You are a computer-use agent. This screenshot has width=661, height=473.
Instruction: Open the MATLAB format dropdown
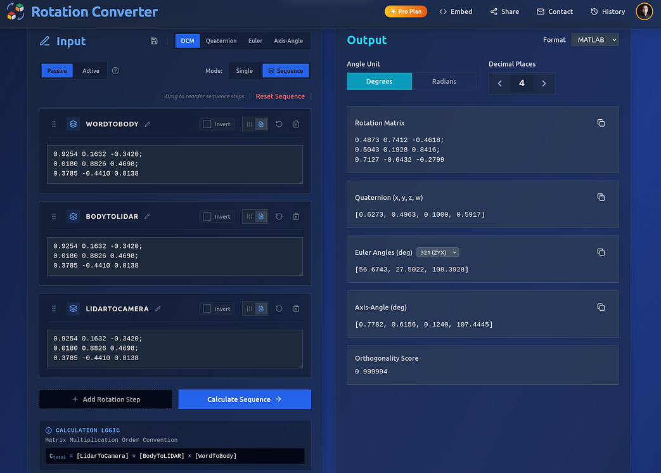pyautogui.click(x=594, y=40)
